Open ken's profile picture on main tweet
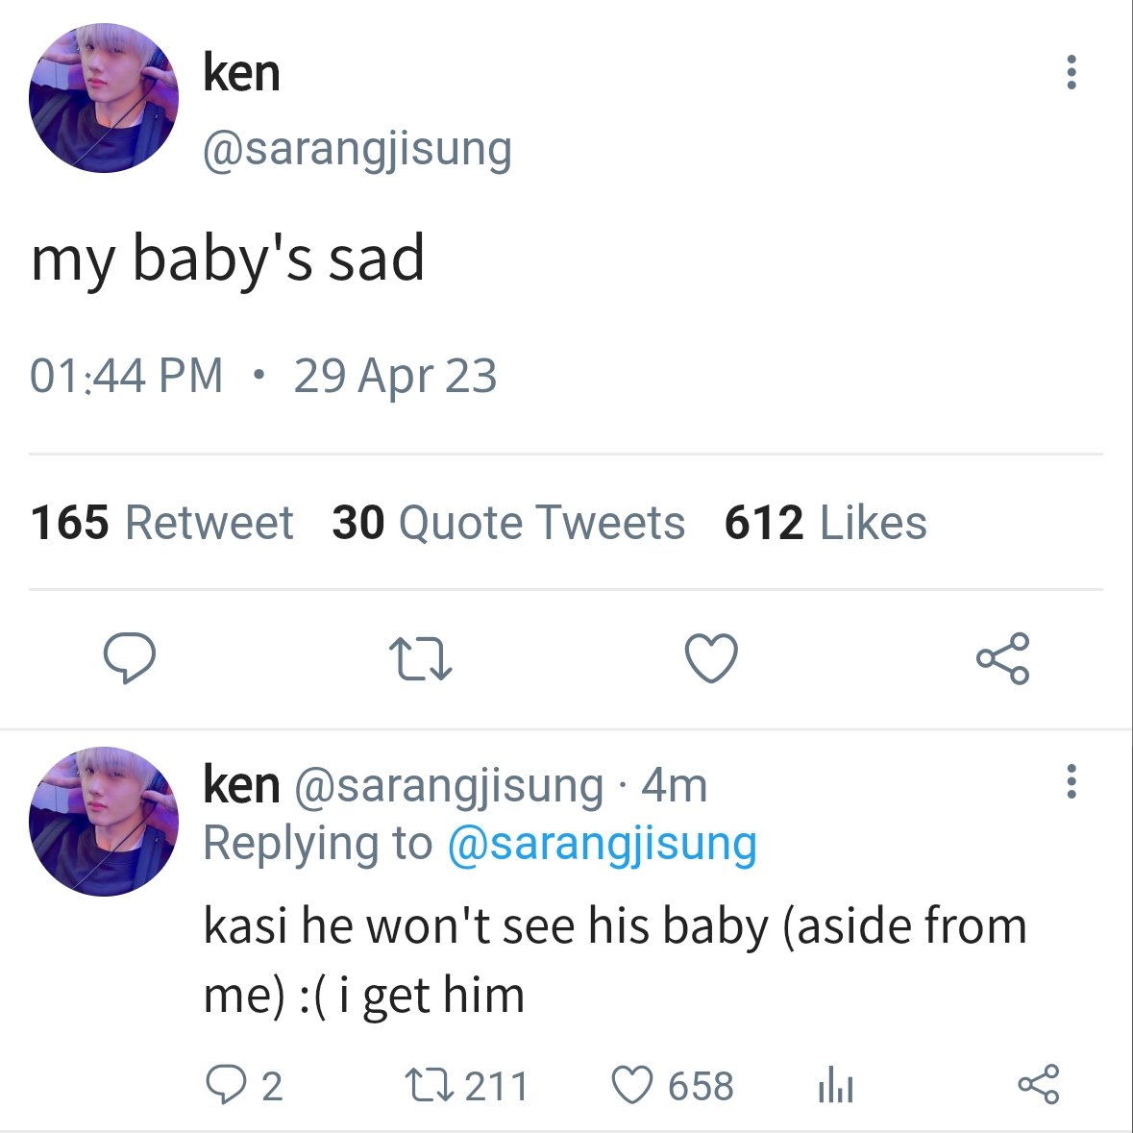Image resolution: width=1133 pixels, height=1133 pixels. (x=104, y=98)
